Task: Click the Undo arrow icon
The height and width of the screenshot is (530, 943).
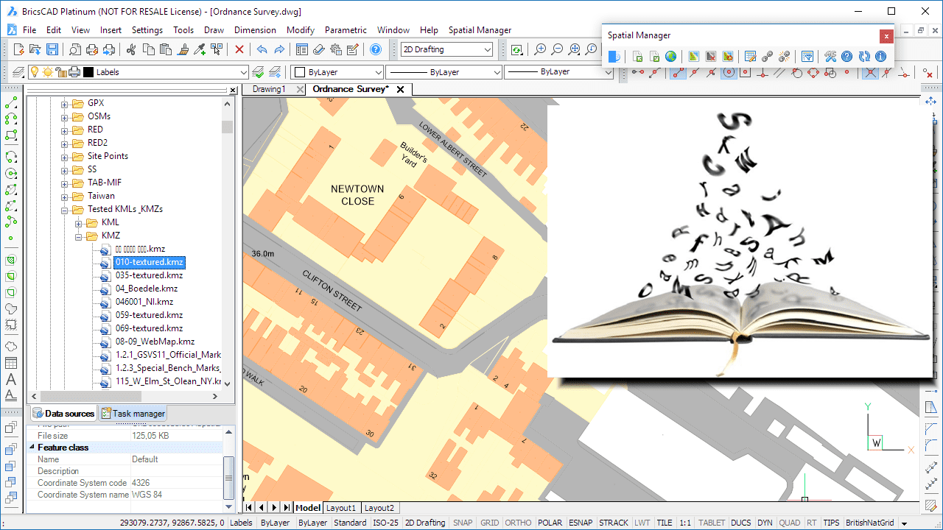Action: coord(262,49)
